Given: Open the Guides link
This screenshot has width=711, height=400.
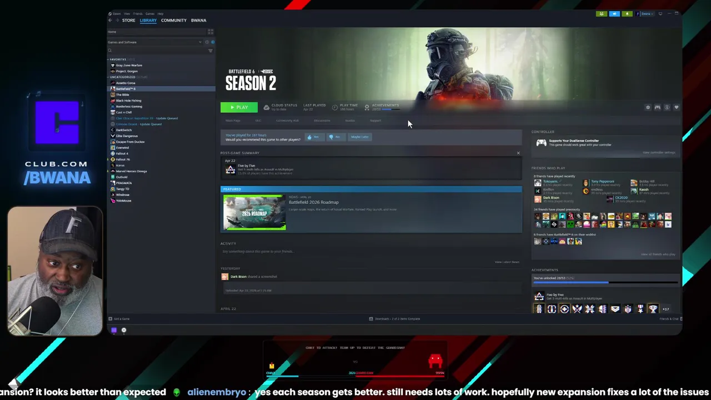Looking at the screenshot, I should tap(350, 121).
